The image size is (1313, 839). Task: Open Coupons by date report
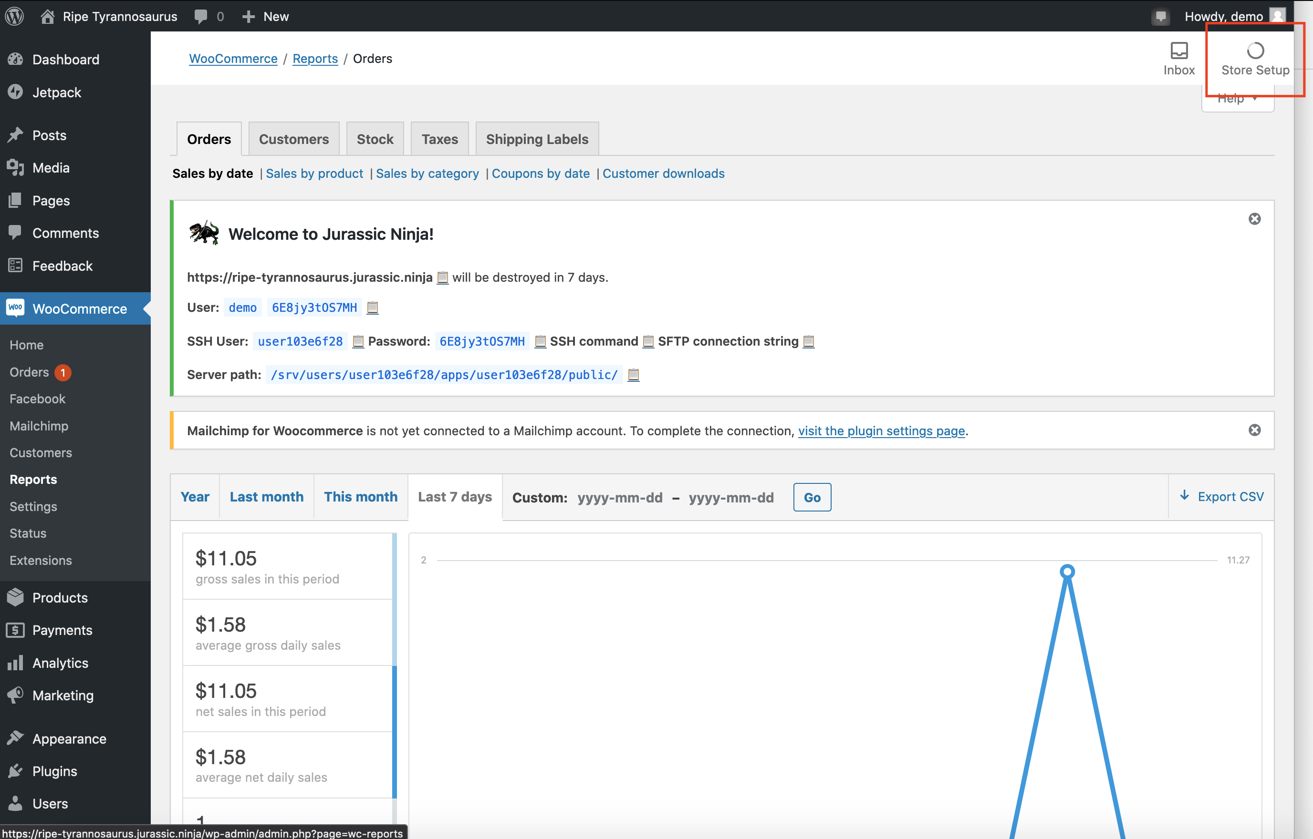(x=541, y=173)
